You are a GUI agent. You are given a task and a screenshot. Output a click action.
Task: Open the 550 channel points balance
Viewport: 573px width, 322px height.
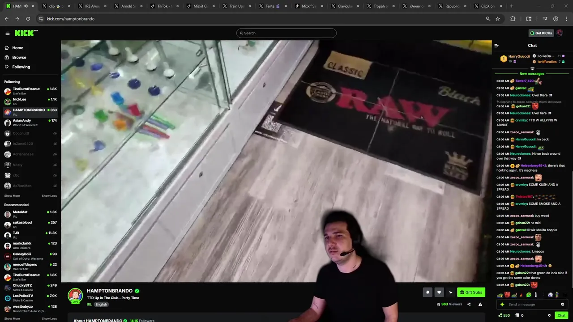[x=505, y=315]
